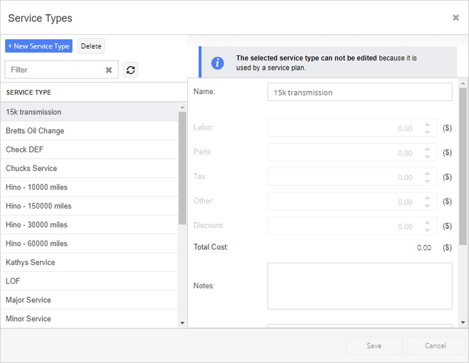This screenshot has width=469, height=363.
Task: Increase Labor cost with up arrow
Action: coord(428,125)
